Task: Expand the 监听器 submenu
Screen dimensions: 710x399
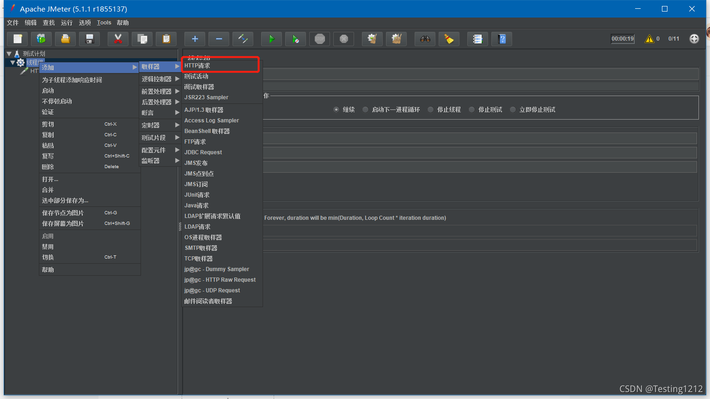Action: [x=160, y=161]
